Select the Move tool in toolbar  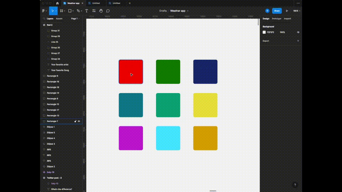coord(52,11)
